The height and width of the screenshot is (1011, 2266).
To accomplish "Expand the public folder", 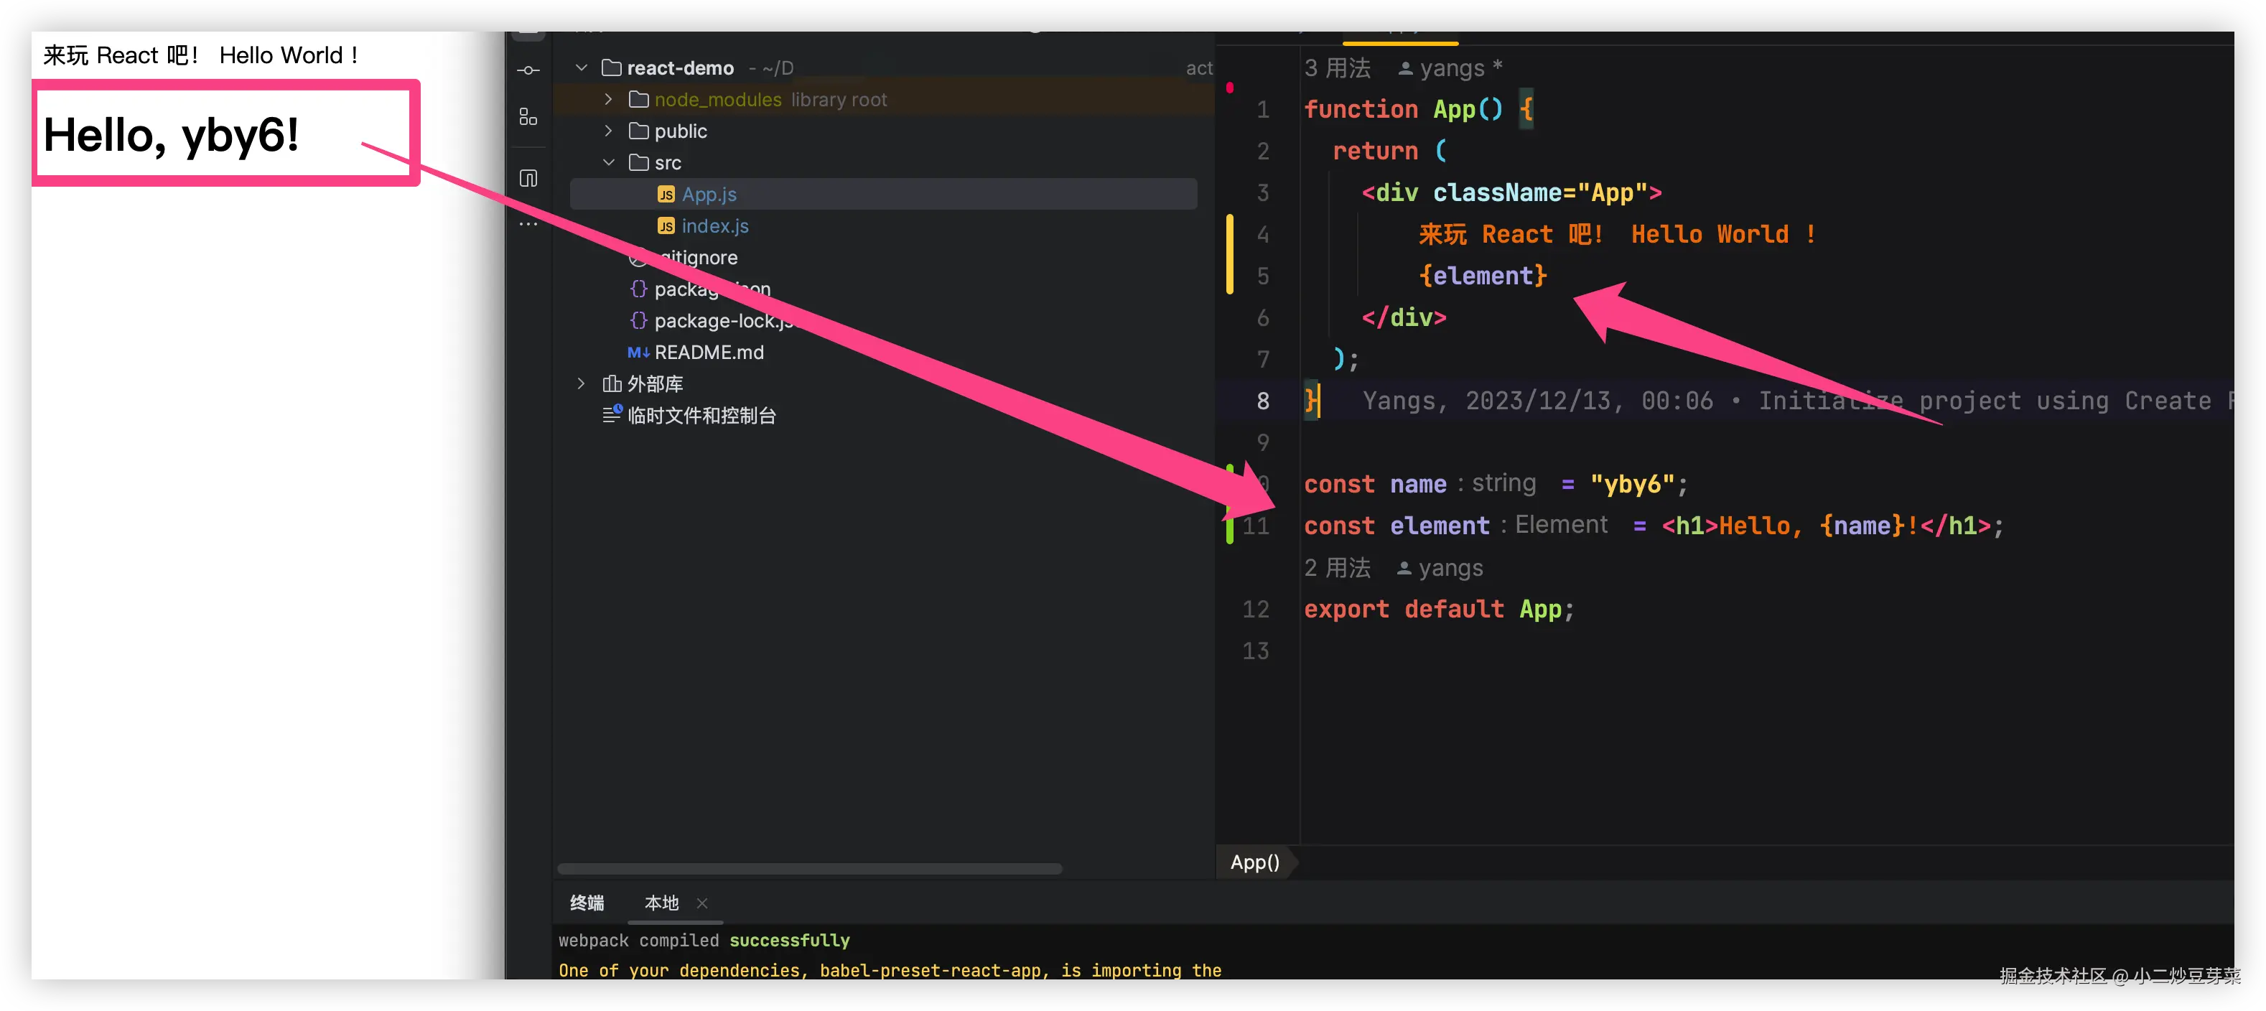I will point(609,131).
